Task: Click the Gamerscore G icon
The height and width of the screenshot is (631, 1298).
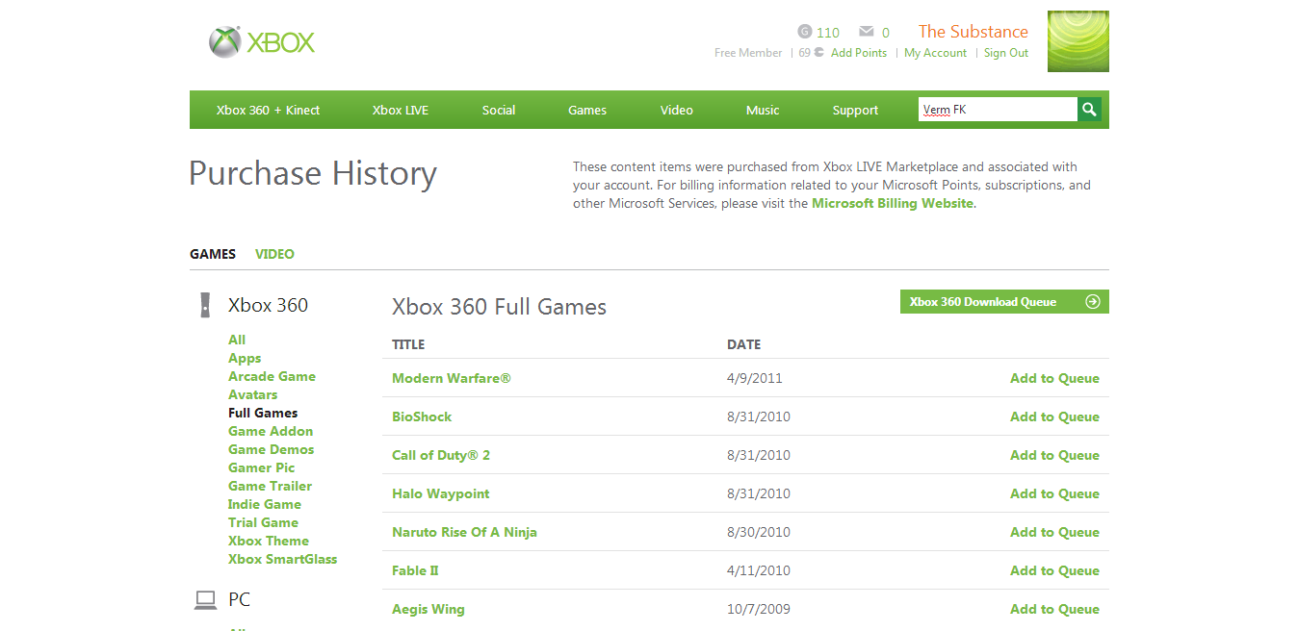Action: (x=805, y=32)
